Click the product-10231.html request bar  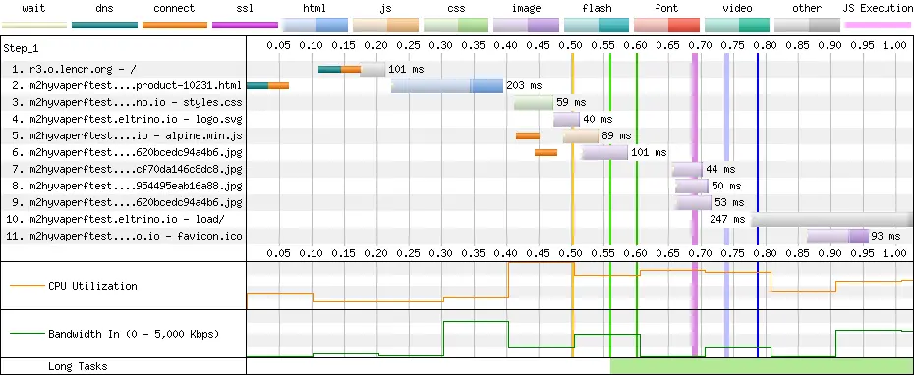pos(447,85)
